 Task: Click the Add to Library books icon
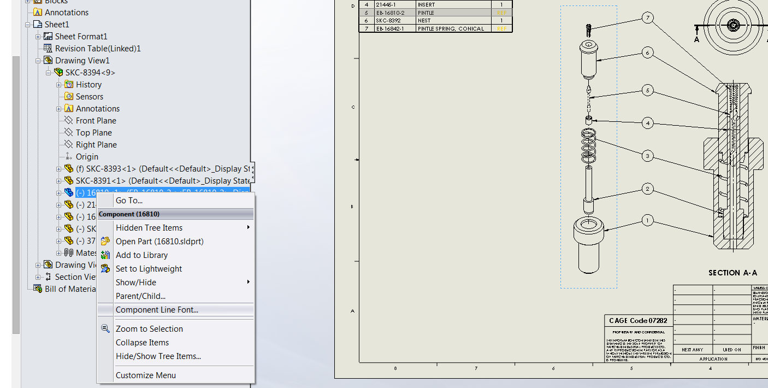pos(105,255)
